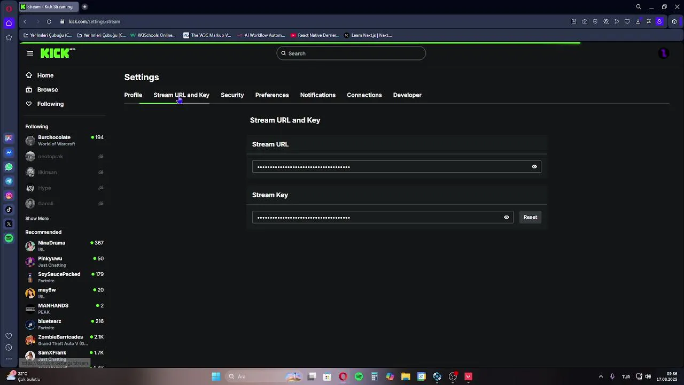Open Spotify from Windows taskbar
Screen dimensions: 684x385
[359, 376]
